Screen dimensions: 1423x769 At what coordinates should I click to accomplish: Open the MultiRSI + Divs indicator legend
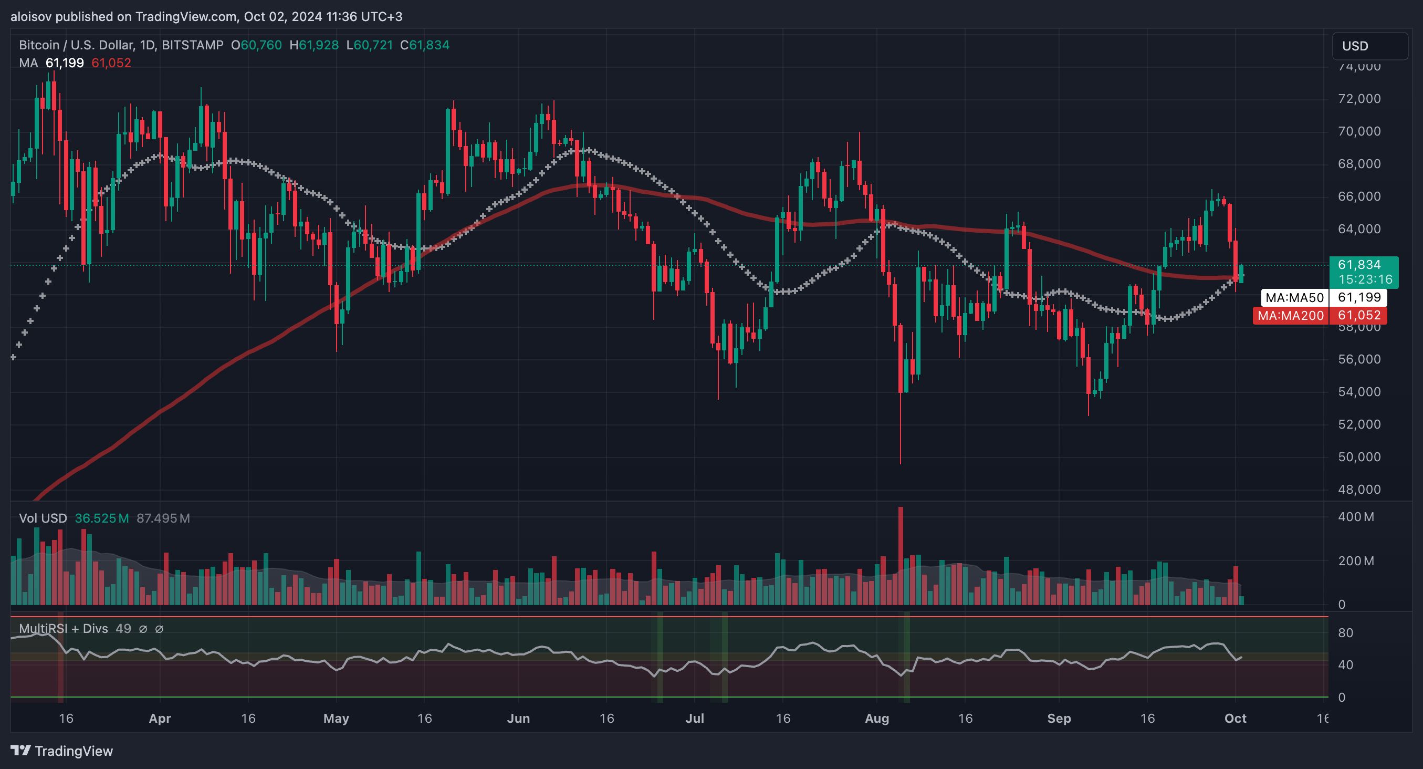[63, 629]
